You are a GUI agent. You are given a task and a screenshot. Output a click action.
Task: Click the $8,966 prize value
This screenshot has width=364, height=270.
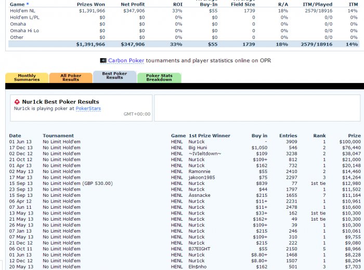(x=353, y=249)
